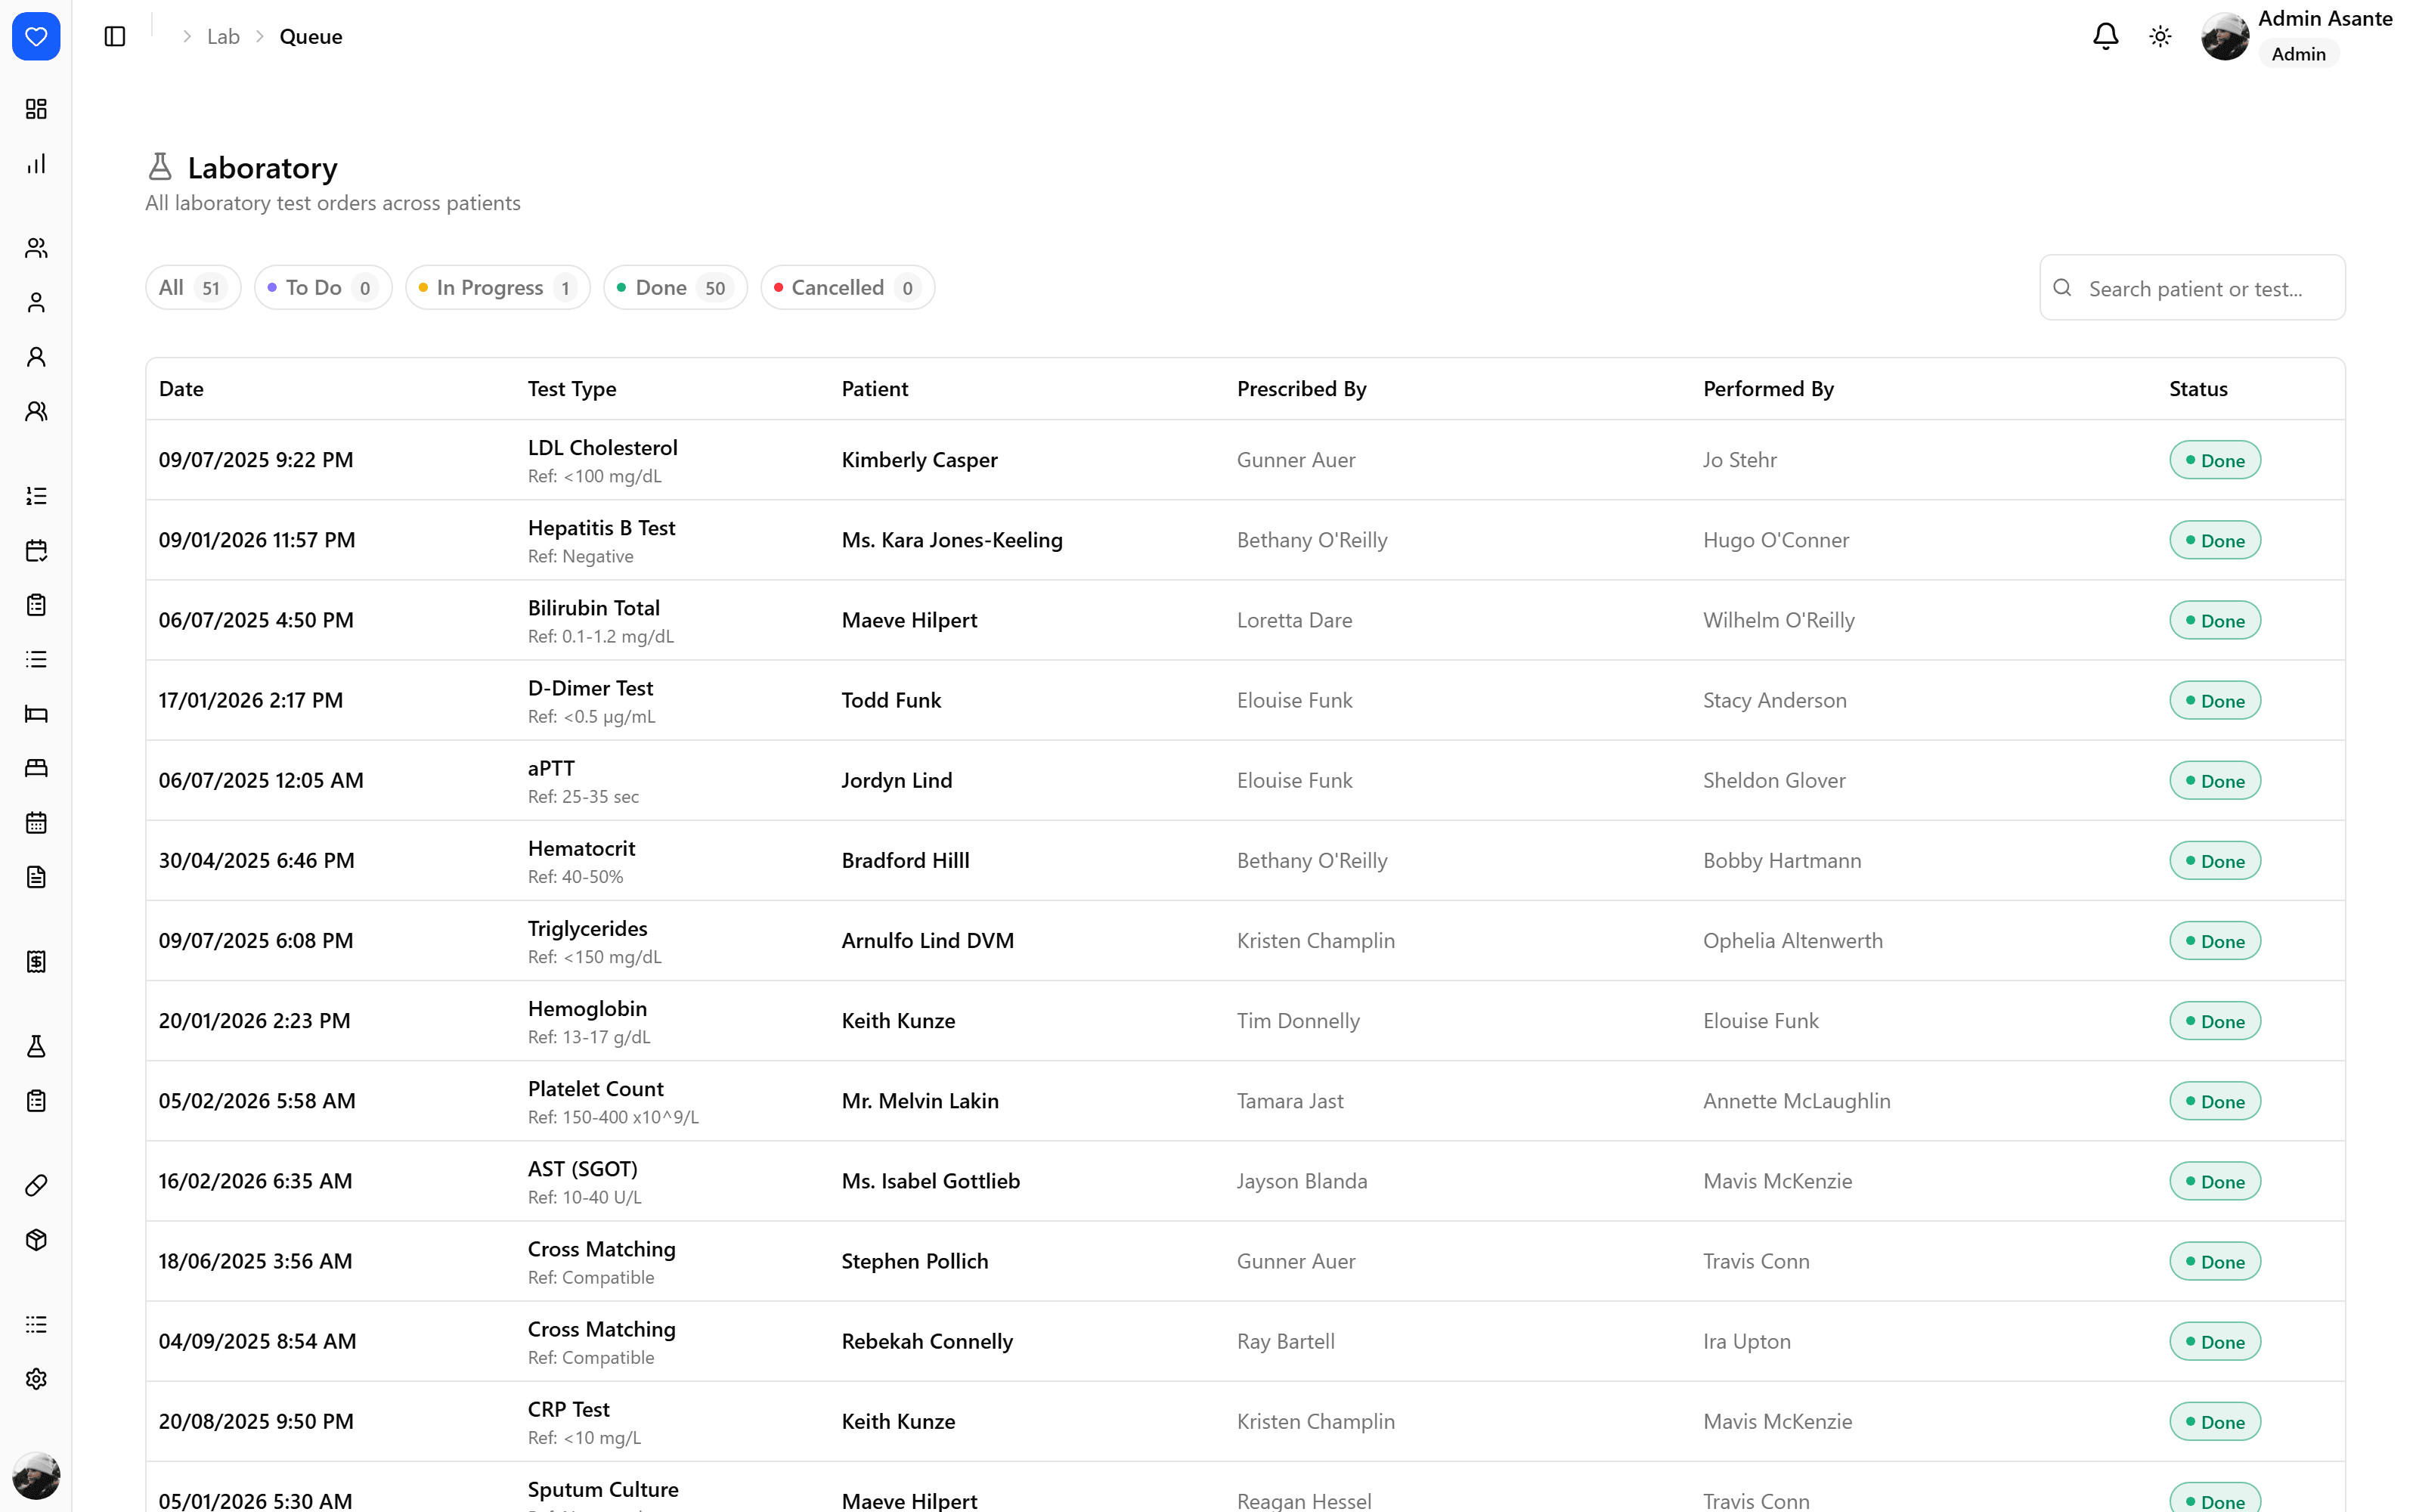2419x1512 pixels.
Task: Open the calendar check icon in sidebar
Action: (x=36, y=551)
